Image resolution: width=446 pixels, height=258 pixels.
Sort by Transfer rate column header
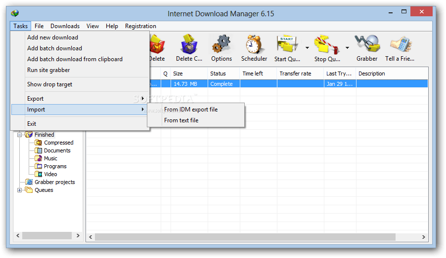300,74
